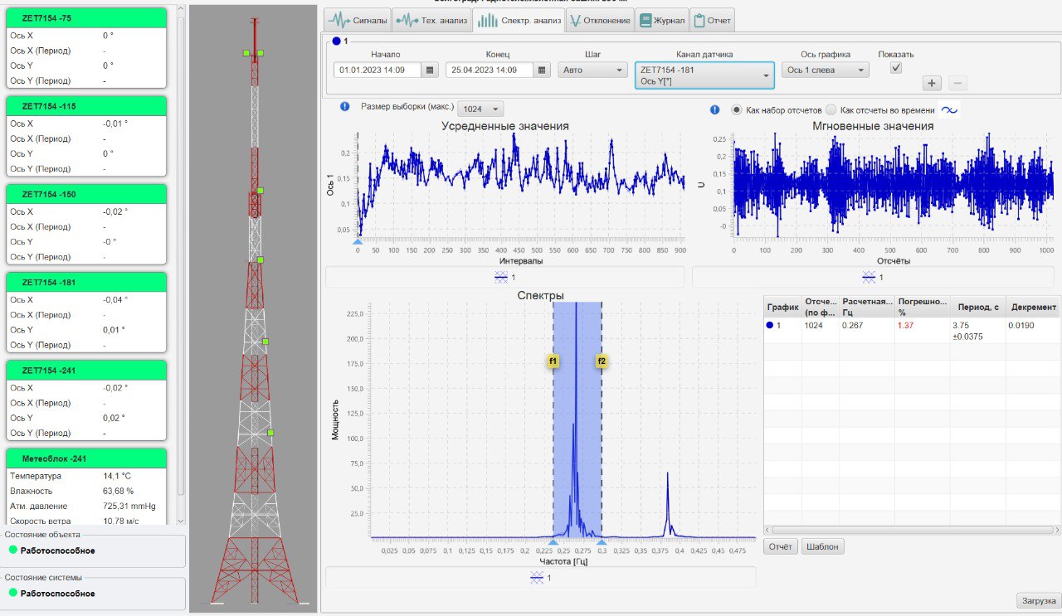Uncheck the Показать checkbox
Viewport: 1062px width, 616px height.
[896, 69]
